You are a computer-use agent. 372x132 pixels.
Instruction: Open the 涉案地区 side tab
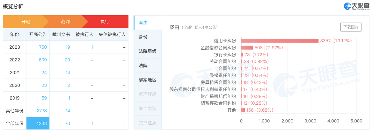coord(148,80)
